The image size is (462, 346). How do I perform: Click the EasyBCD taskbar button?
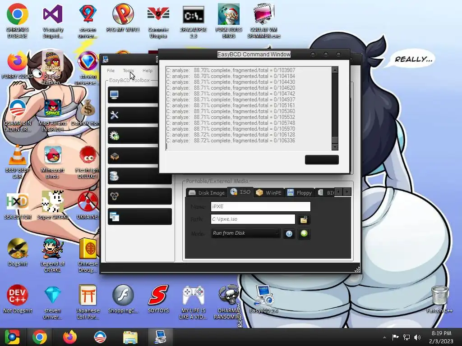(161, 337)
